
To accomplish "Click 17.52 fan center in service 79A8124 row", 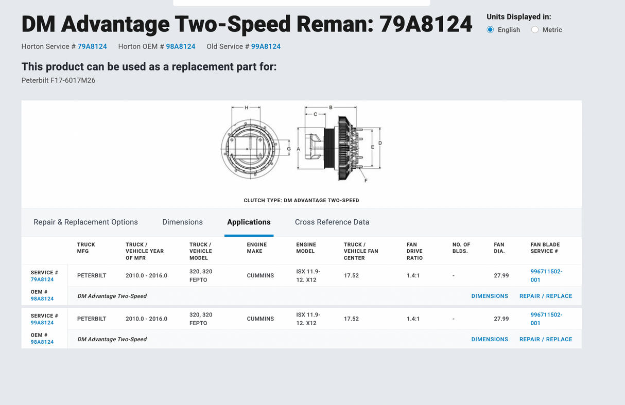I will pyautogui.click(x=352, y=275).
